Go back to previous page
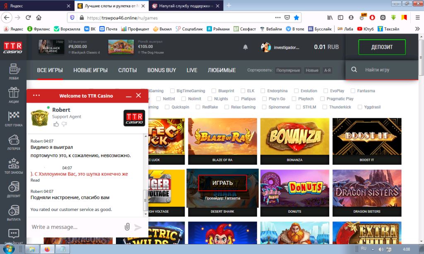Viewport: 424px width, 254px height. (7, 17)
